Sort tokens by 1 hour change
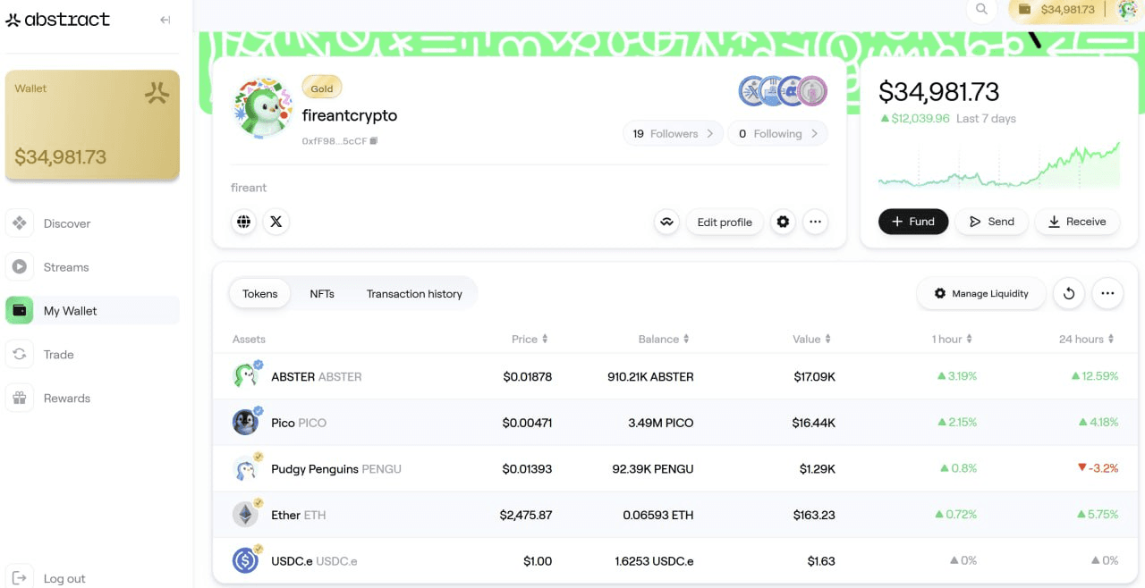The height and width of the screenshot is (588, 1145). point(952,340)
